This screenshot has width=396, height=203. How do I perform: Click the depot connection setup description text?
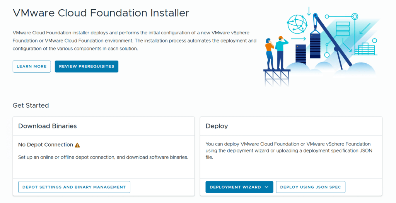tap(103, 157)
